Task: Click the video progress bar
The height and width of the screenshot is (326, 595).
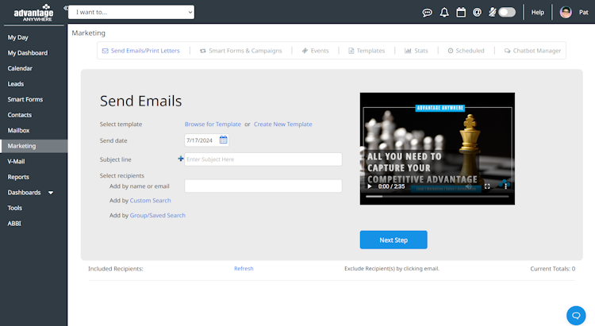Action: (437, 197)
